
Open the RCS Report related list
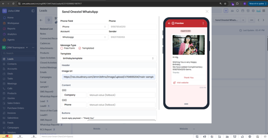tap(46, 129)
